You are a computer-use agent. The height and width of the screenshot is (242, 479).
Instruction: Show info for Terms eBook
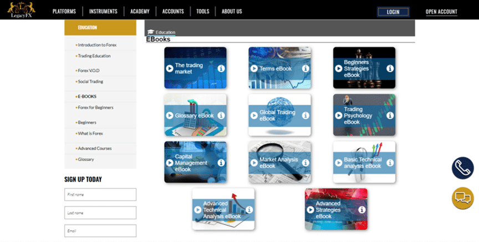coord(305,68)
